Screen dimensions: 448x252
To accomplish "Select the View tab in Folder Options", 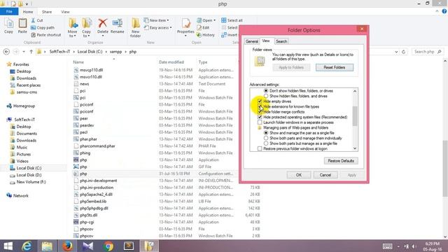I will click(266, 41).
